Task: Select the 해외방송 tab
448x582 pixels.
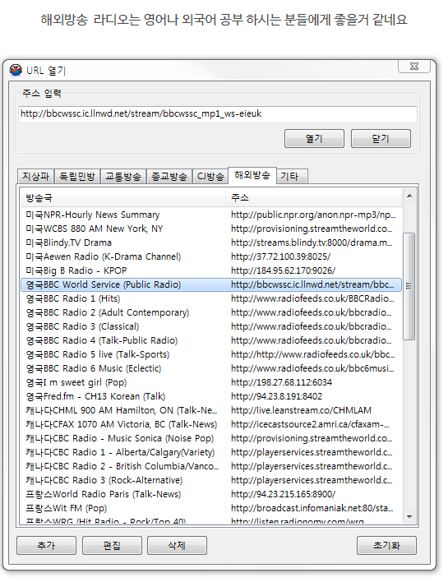Action: point(252,175)
